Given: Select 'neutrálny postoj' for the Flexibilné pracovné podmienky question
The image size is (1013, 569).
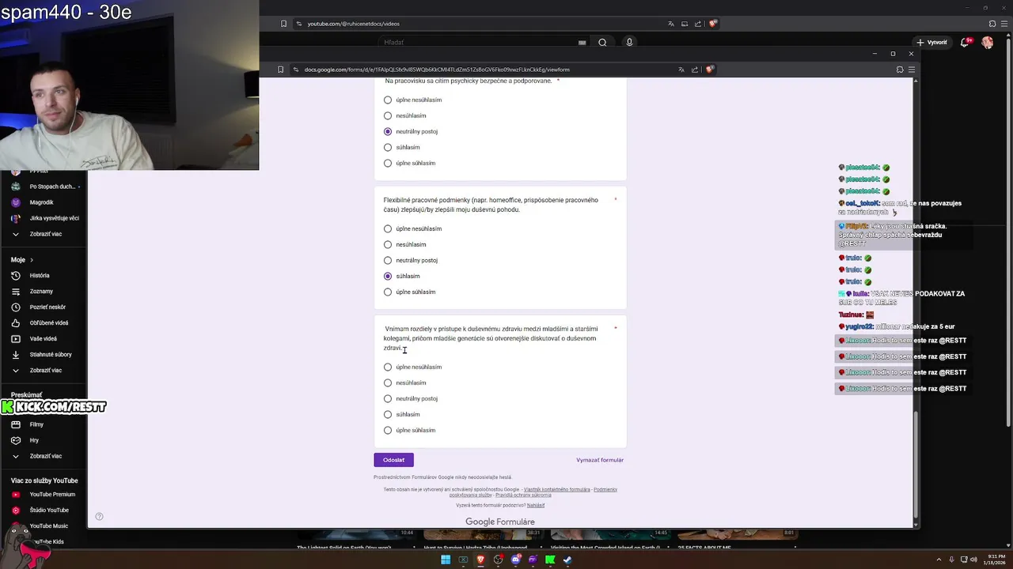Looking at the screenshot, I should (388, 260).
